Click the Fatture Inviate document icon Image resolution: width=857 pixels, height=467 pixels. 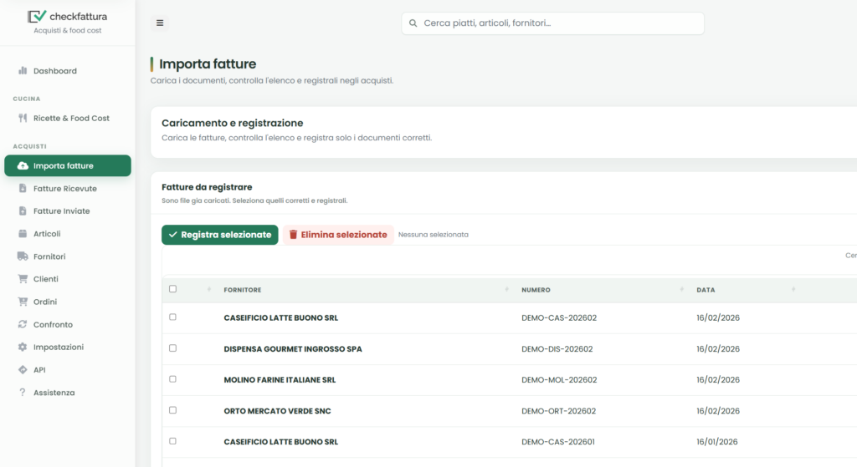pos(23,211)
